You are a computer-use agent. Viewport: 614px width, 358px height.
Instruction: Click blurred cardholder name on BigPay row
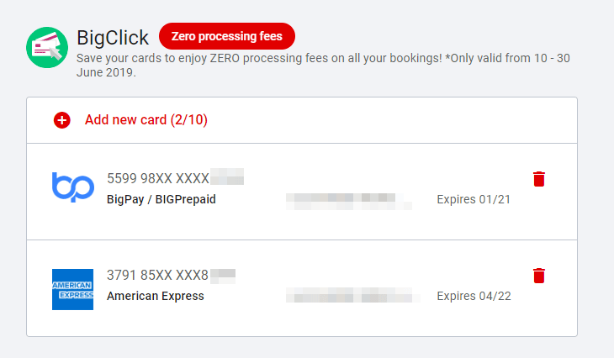pos(348,200)
